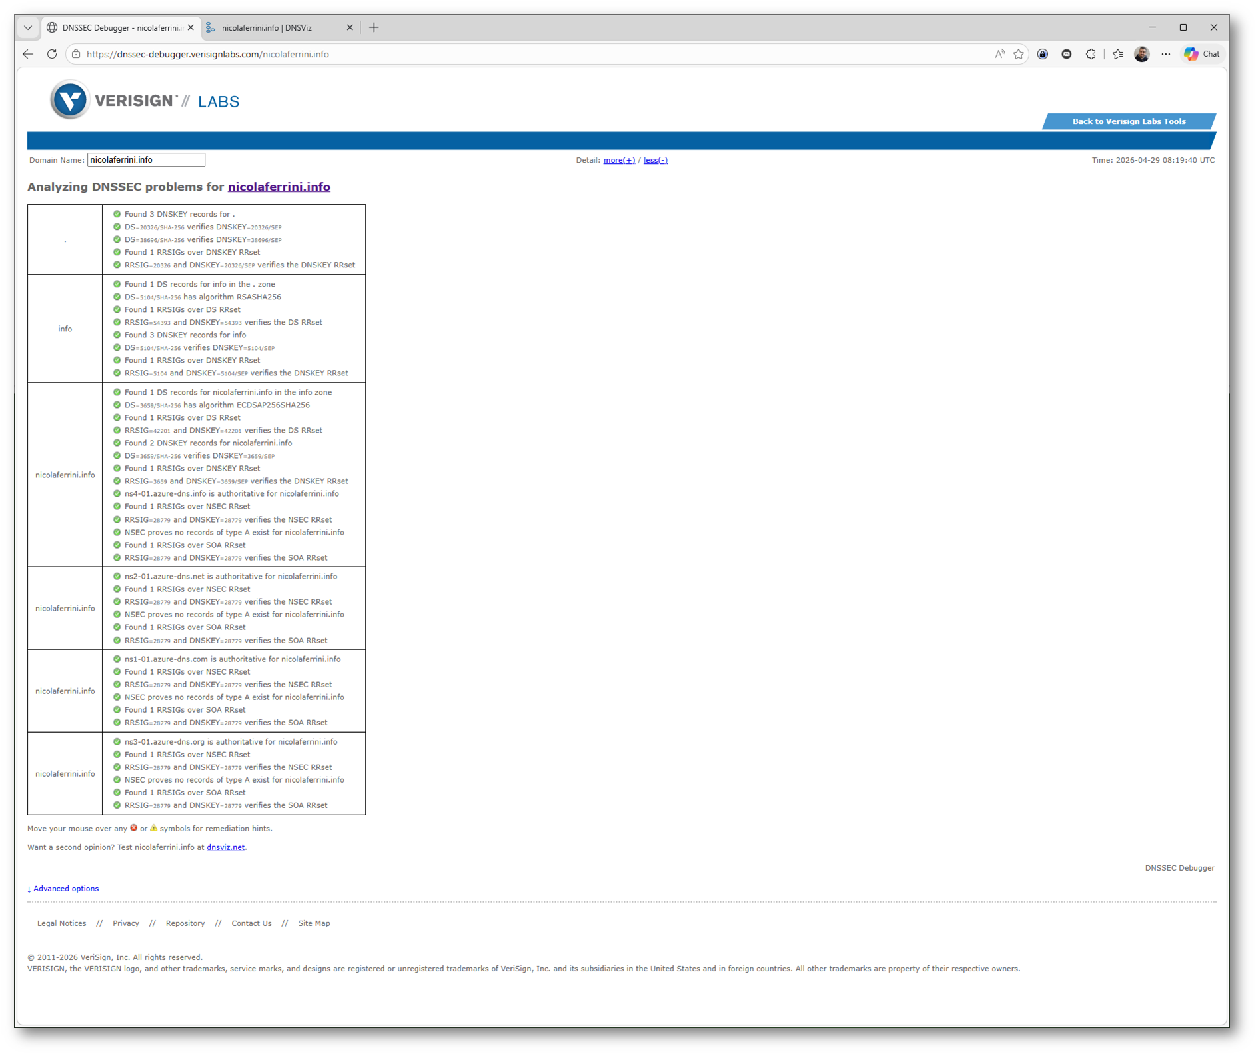Open the Site Map footer link
This screenshot has height=1056, width=1258.
click(314, 923)
